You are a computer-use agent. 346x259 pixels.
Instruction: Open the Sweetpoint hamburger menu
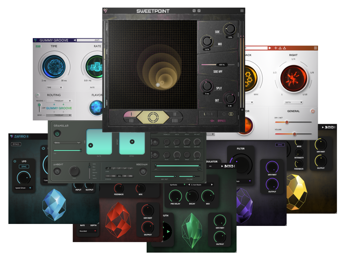point(242,10)
